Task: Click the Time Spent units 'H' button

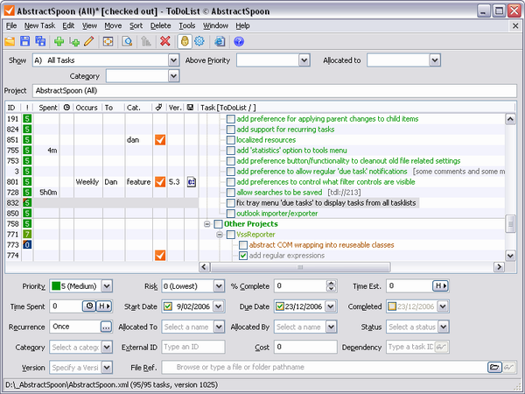Action: tap(104, 306)
